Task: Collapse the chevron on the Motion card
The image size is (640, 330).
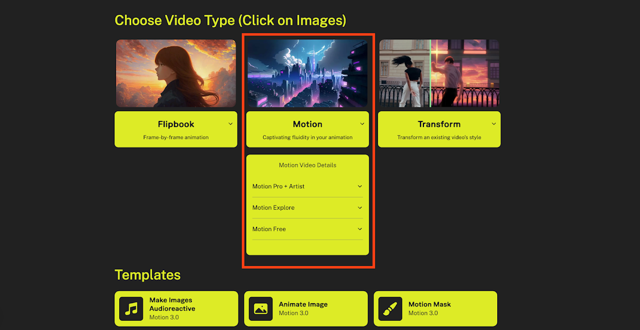Action: [x=362, y=124]
